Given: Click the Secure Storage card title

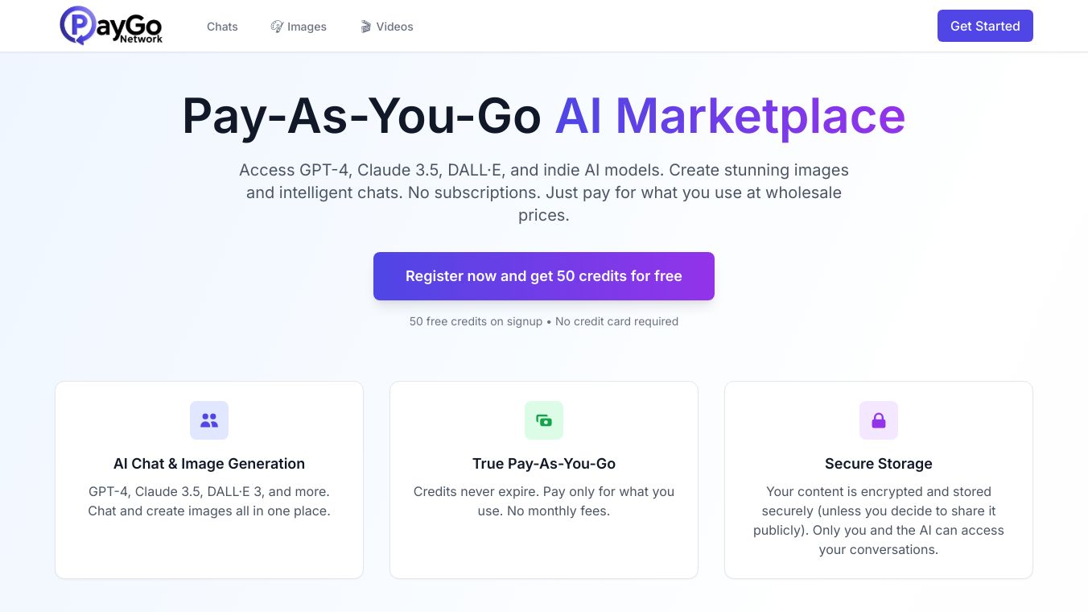Looking at the screenshot, I should 879,464.
